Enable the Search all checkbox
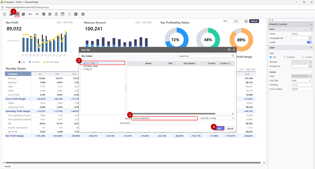The width and height of the screenshot is (315, 169). pyautogui.click(x=178, y=56)
